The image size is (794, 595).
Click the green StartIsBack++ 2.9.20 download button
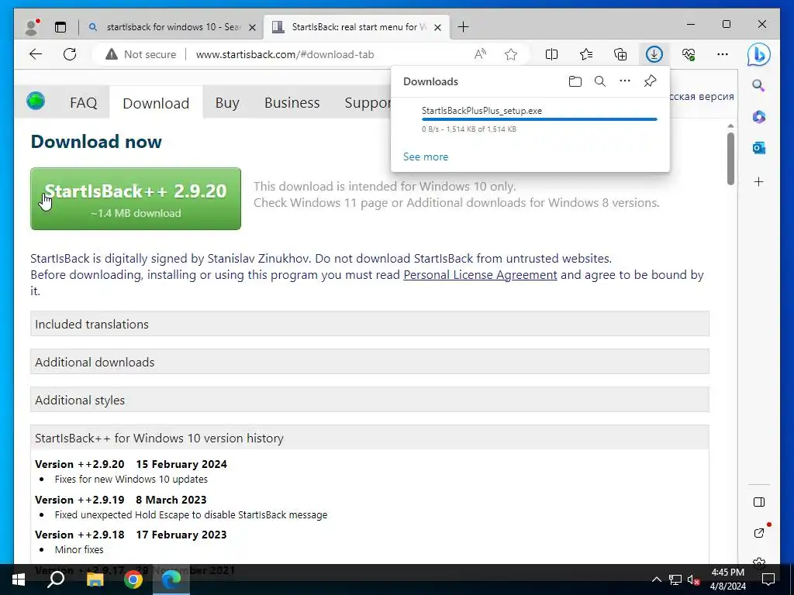click(x=136, y=199)
